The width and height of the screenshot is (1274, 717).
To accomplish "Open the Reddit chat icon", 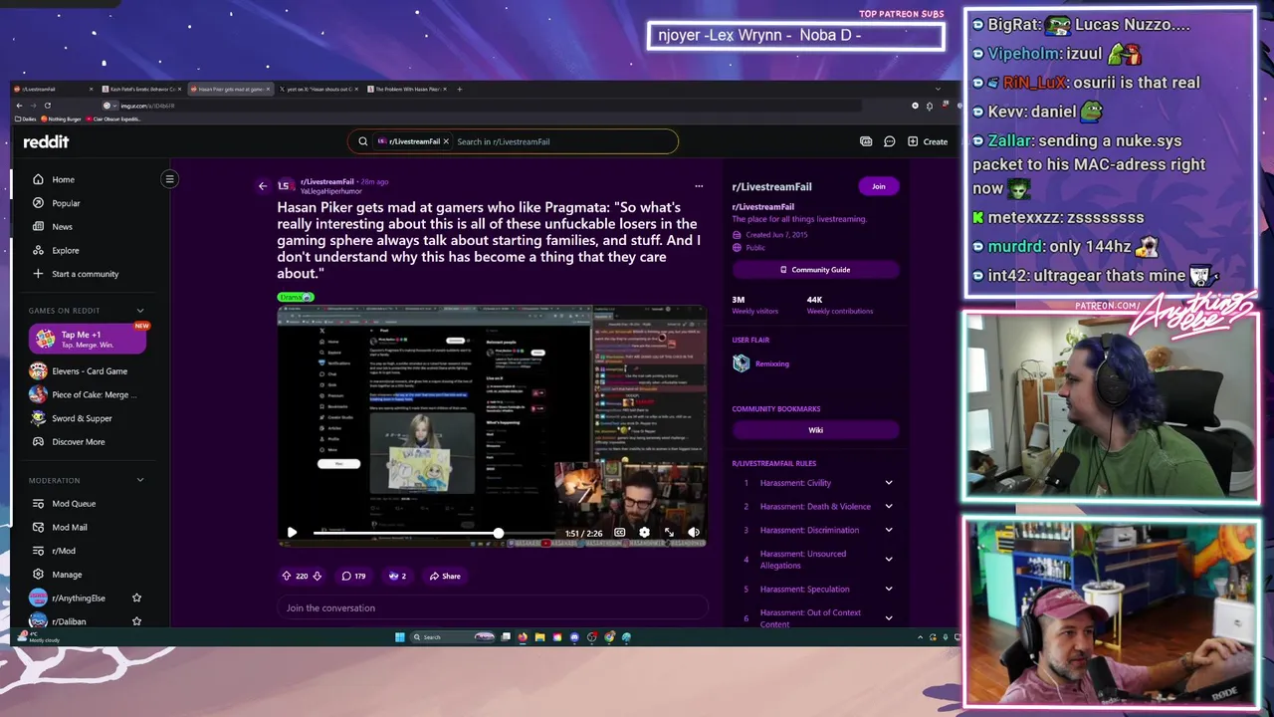I will pyautogui.click(x=889, y=141).
